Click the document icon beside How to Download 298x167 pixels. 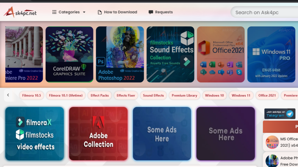point(100,12)
